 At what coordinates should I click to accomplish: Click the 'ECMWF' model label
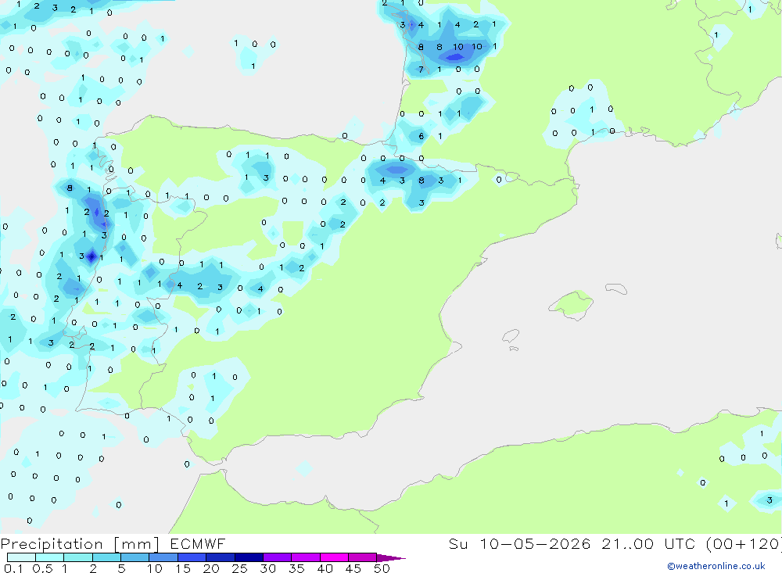pos(198,543)
